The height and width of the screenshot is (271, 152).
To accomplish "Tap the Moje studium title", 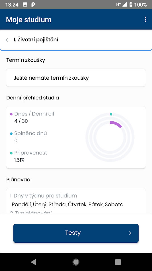I will tap(29, 19).
